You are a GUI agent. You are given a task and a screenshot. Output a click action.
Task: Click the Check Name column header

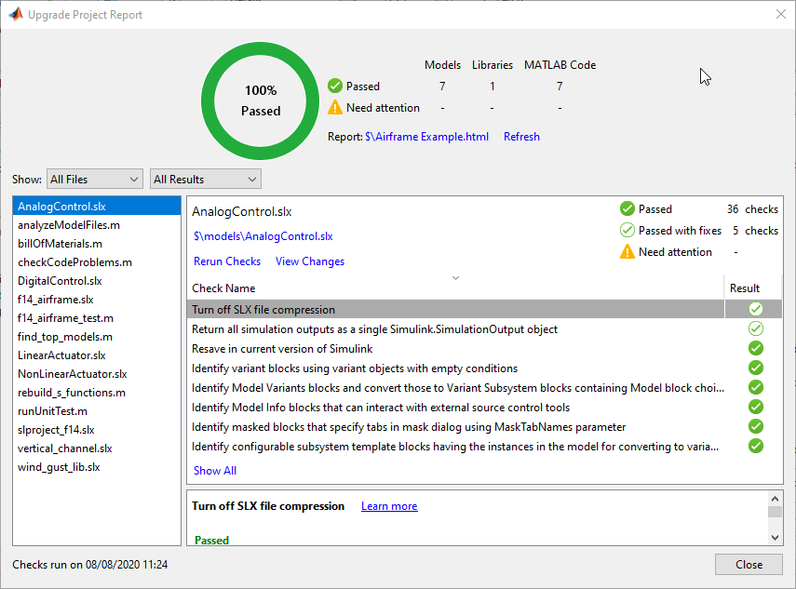(x=455, y=288)
